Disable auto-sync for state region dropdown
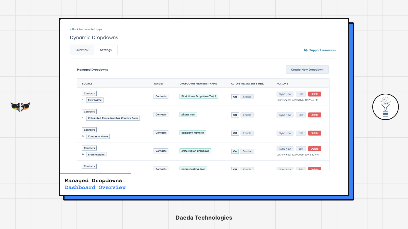The image size is (408, 229). coord(247,151)
